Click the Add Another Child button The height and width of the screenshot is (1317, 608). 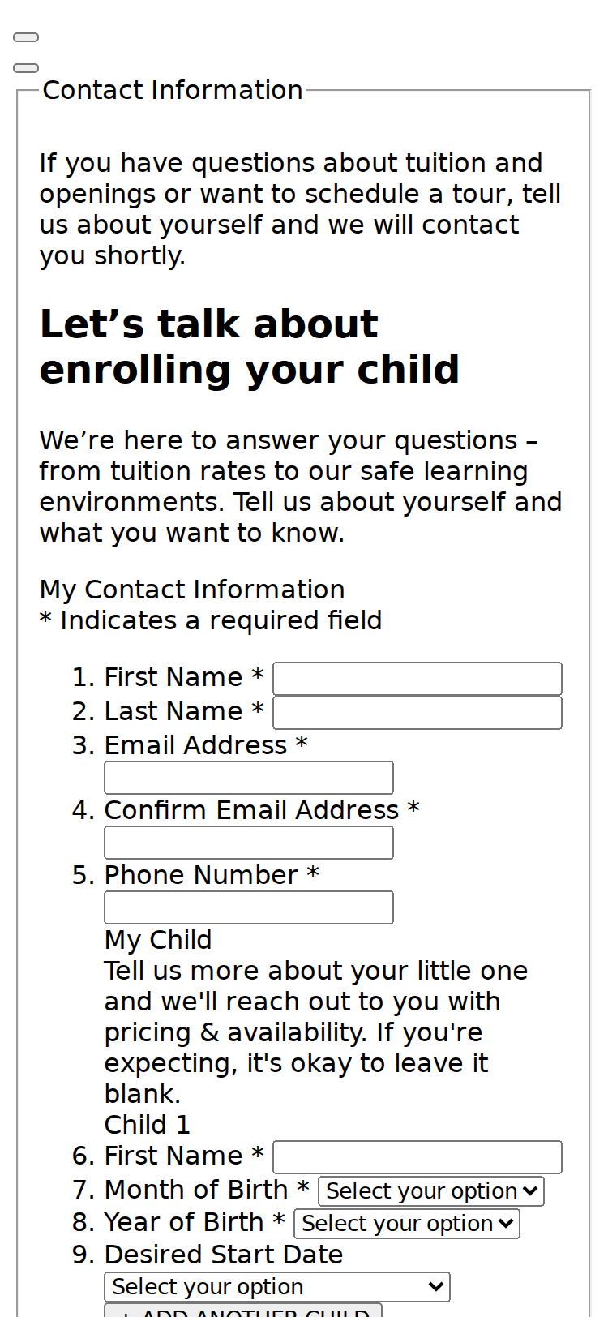tap(243, 1311)
